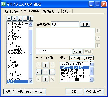Select R_RLL in the gesture list
This screenshot has height=97, width=108.
(x=18, y=43)
